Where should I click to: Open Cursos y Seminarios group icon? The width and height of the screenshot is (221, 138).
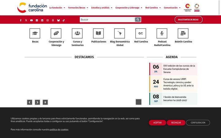pos(77,33)
